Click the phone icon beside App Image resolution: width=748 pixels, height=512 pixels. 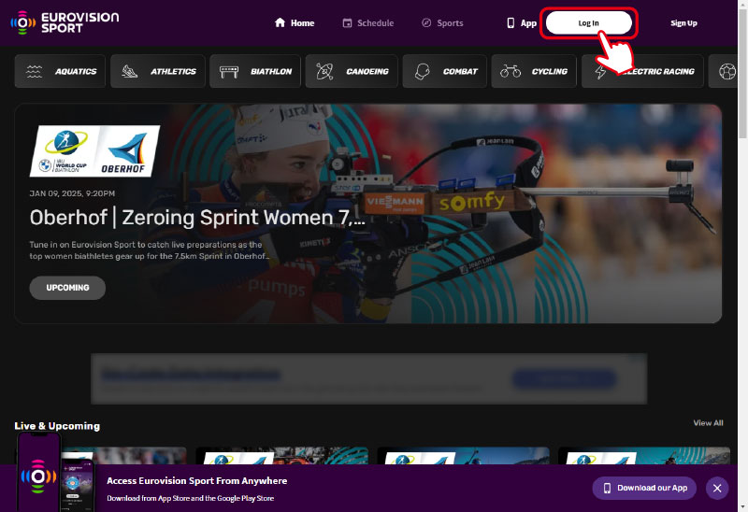pos(511,22)
